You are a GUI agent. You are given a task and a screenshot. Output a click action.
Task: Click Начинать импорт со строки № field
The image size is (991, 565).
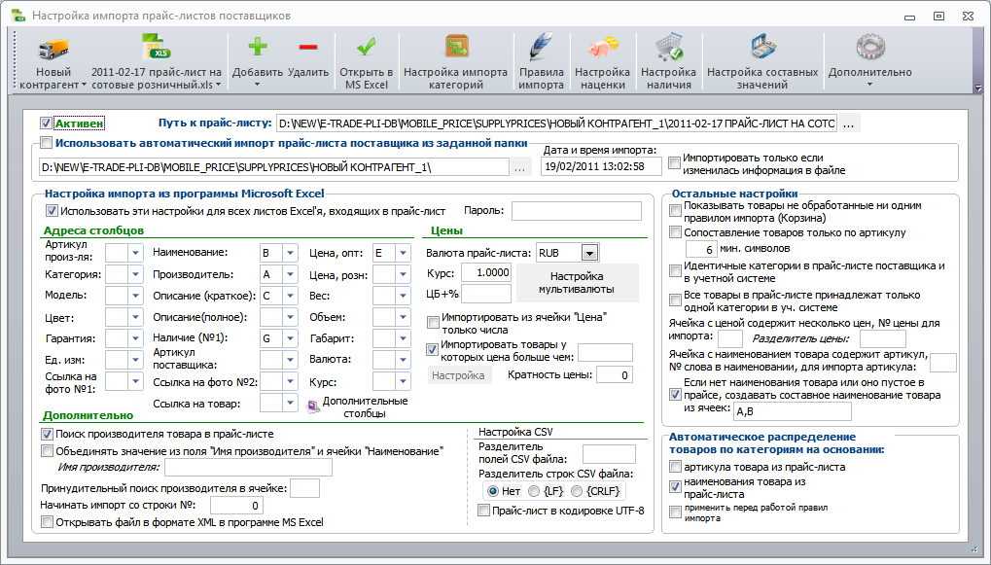click(236, 506)
